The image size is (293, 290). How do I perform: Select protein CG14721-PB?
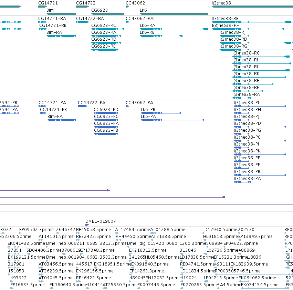tap(53, 110)
